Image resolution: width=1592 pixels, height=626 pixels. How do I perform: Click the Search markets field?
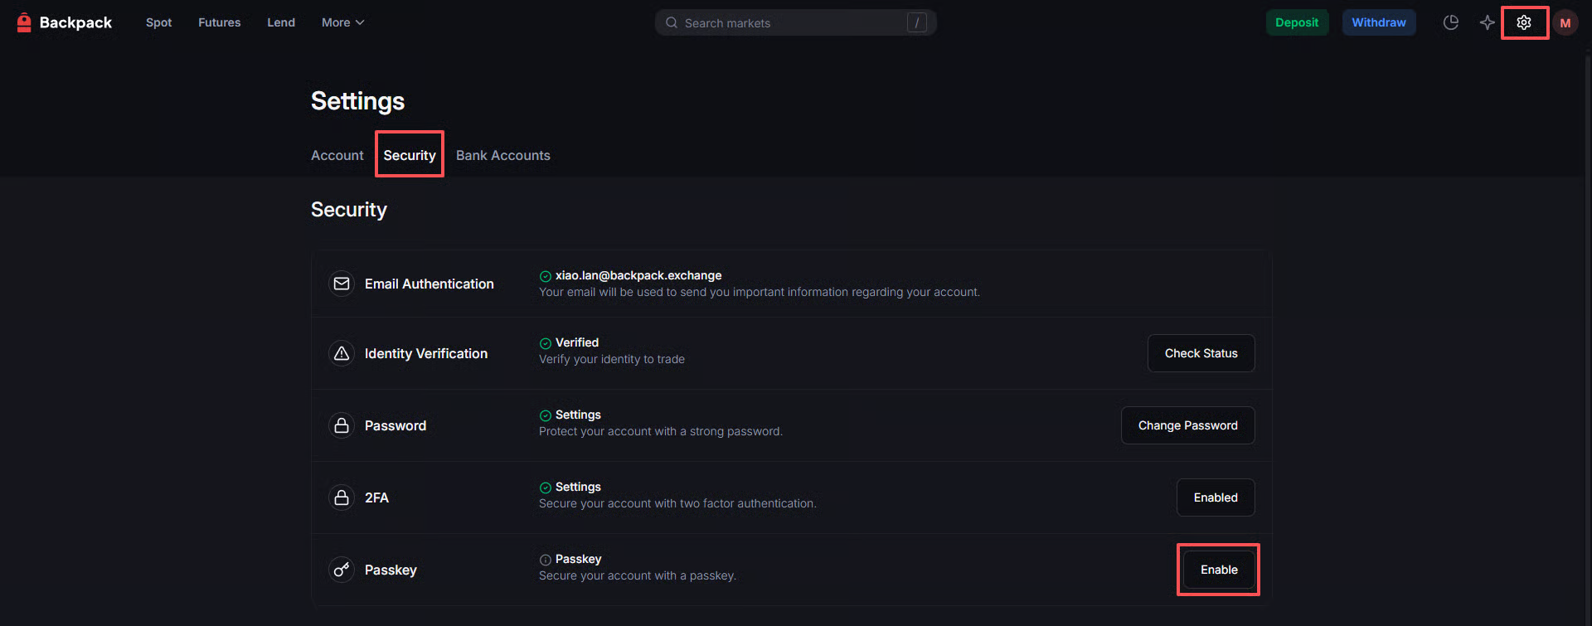(x=792, y=22)
